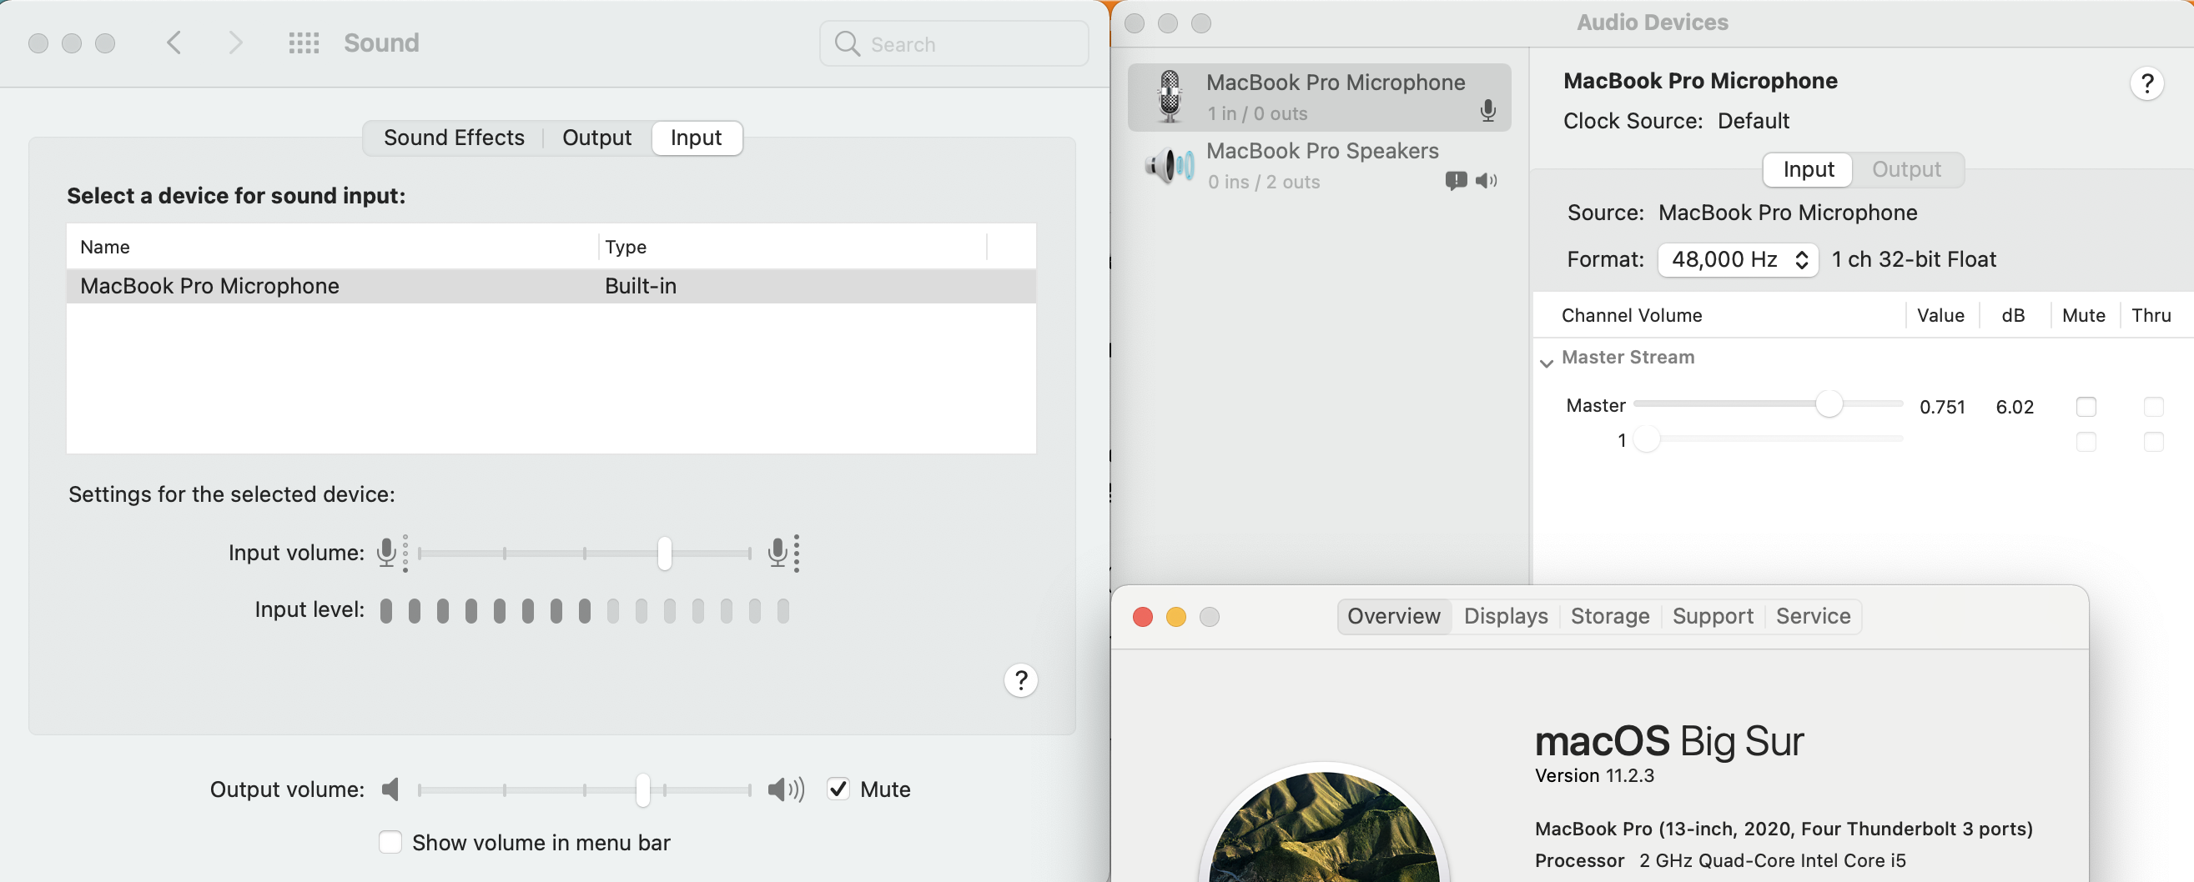
Task: Collapse the Master Stream section
Action: tap(1546, 363)
